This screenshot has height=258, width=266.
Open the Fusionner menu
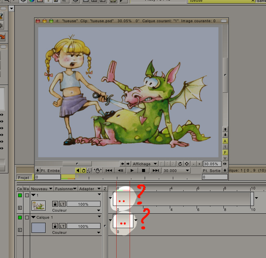click(66, 189)
